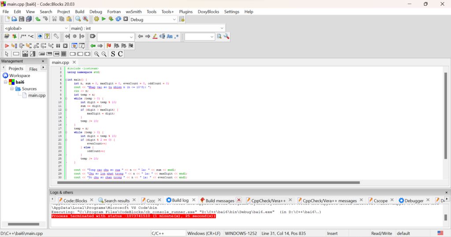
Task: Run DoxyWizard from the DoxyBlocks toolbar
Action: (x=7, y=36)
